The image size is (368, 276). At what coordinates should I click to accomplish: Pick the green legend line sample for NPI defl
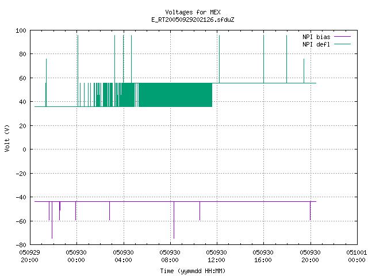point(342,44)
